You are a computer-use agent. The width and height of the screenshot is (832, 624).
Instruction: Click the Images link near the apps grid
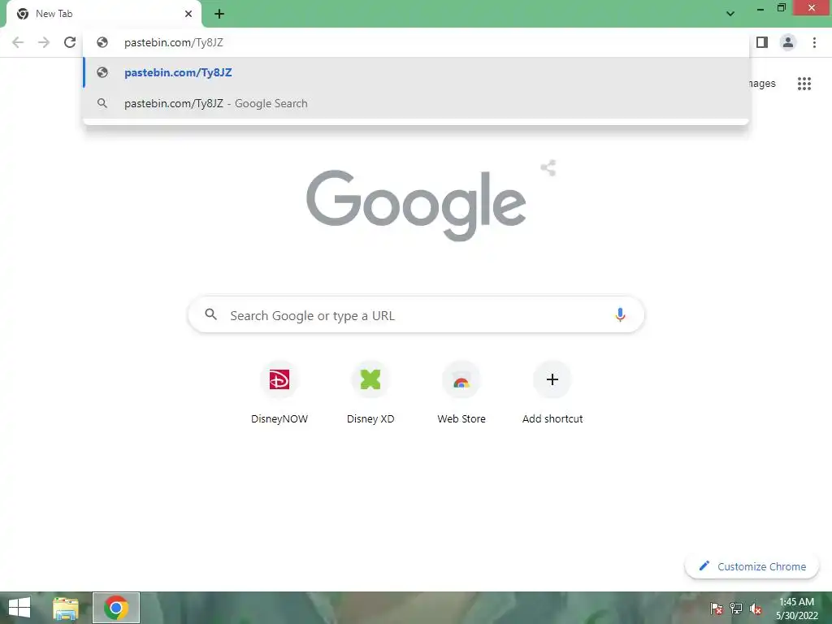click(762, 84)
